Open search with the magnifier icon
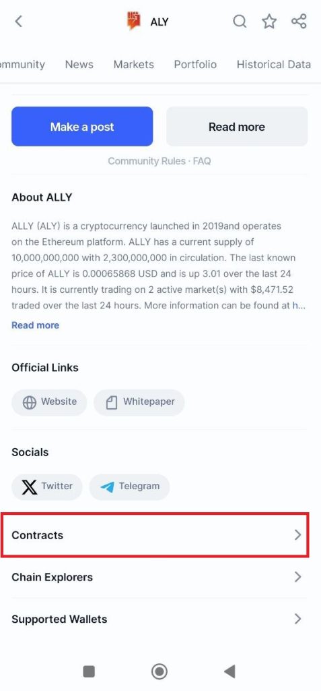The image size is (321, 691). click(240, 21)
